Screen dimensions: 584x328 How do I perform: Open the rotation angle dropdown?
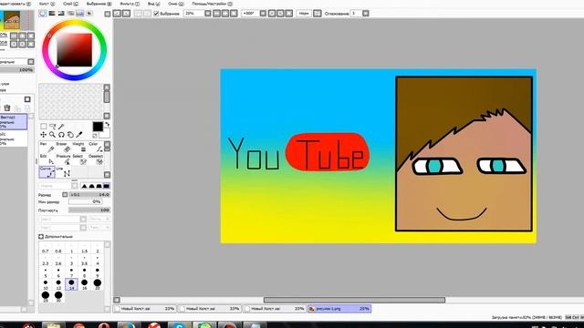coord(263,14)
